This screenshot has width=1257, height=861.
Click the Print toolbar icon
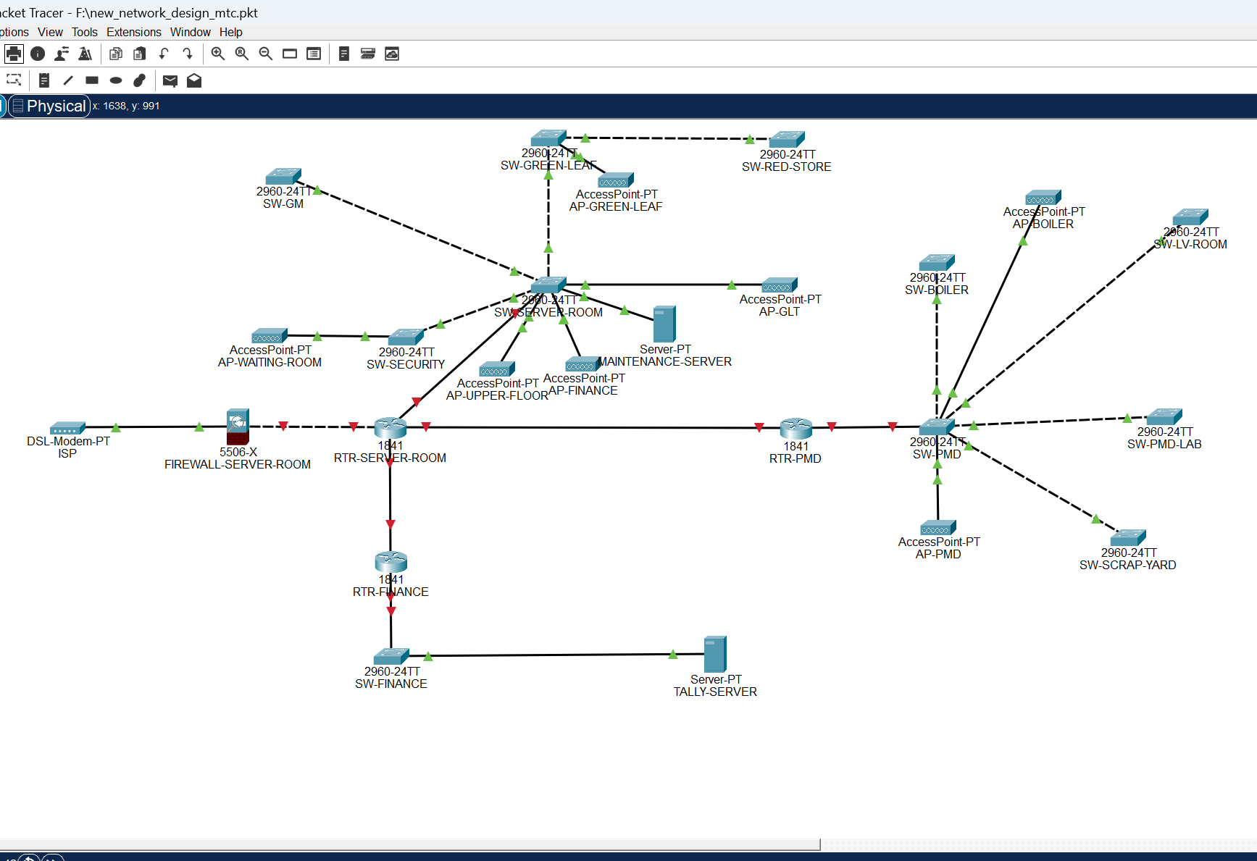coord(14,54)
